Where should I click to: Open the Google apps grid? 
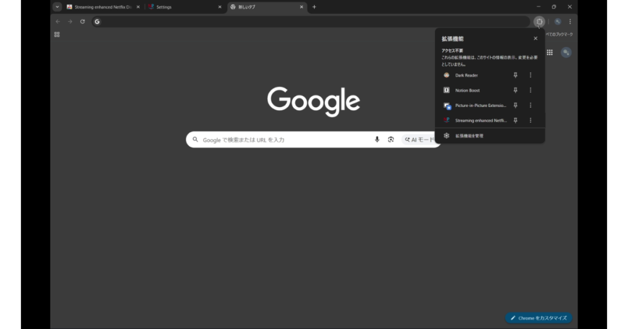[x=549, y=53]
